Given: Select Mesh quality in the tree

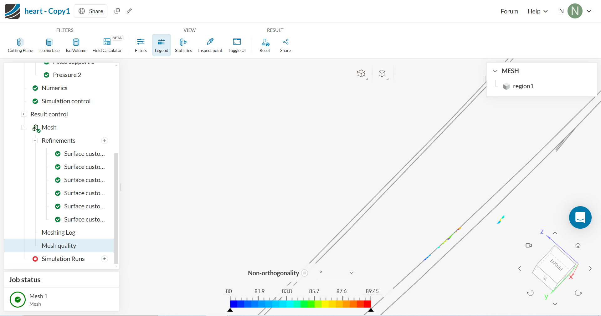Looking at the screenshot, I should [59, 246].
